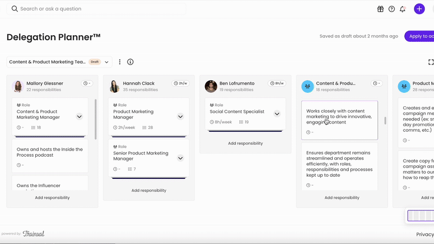Click the 18 responsibilities text

333,89
